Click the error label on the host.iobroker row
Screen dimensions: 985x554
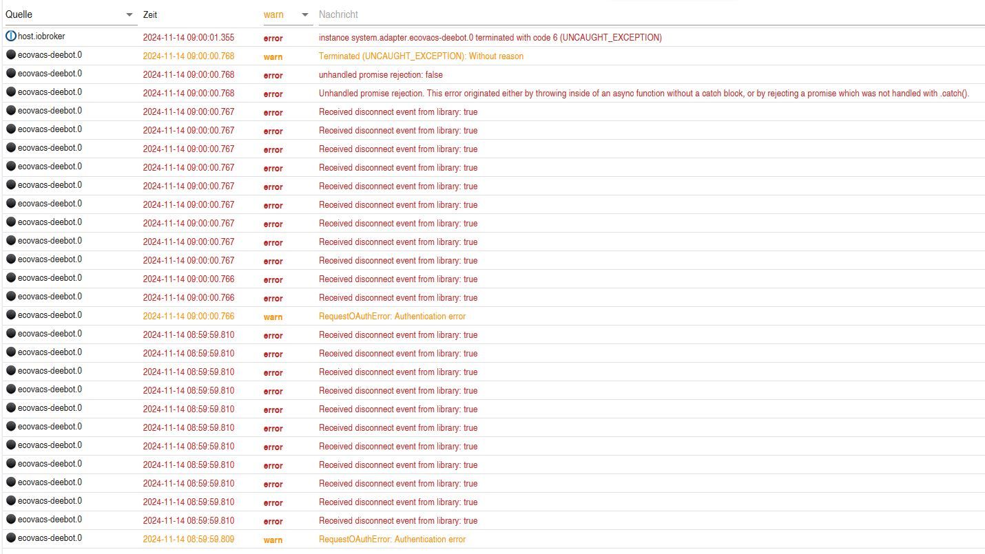[273, 39]
